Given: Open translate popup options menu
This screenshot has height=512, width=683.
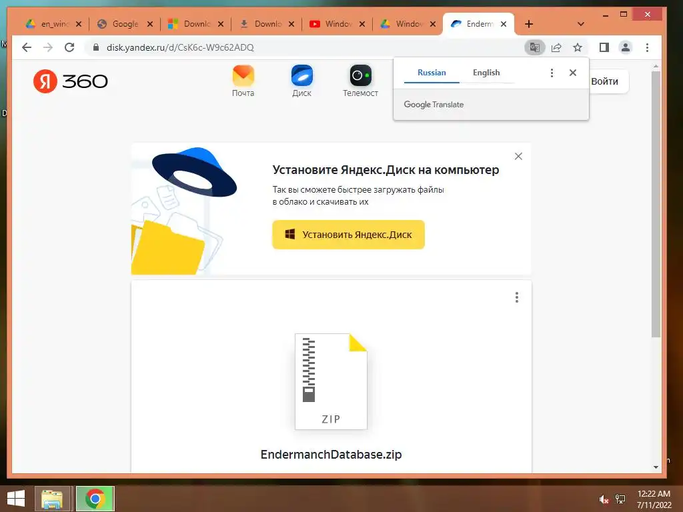Looking at the screenshot, I should [552, 73].
